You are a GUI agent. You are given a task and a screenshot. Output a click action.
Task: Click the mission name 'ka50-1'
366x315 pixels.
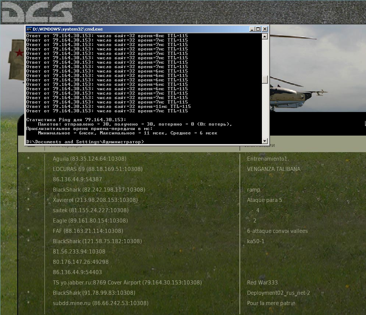256,241
